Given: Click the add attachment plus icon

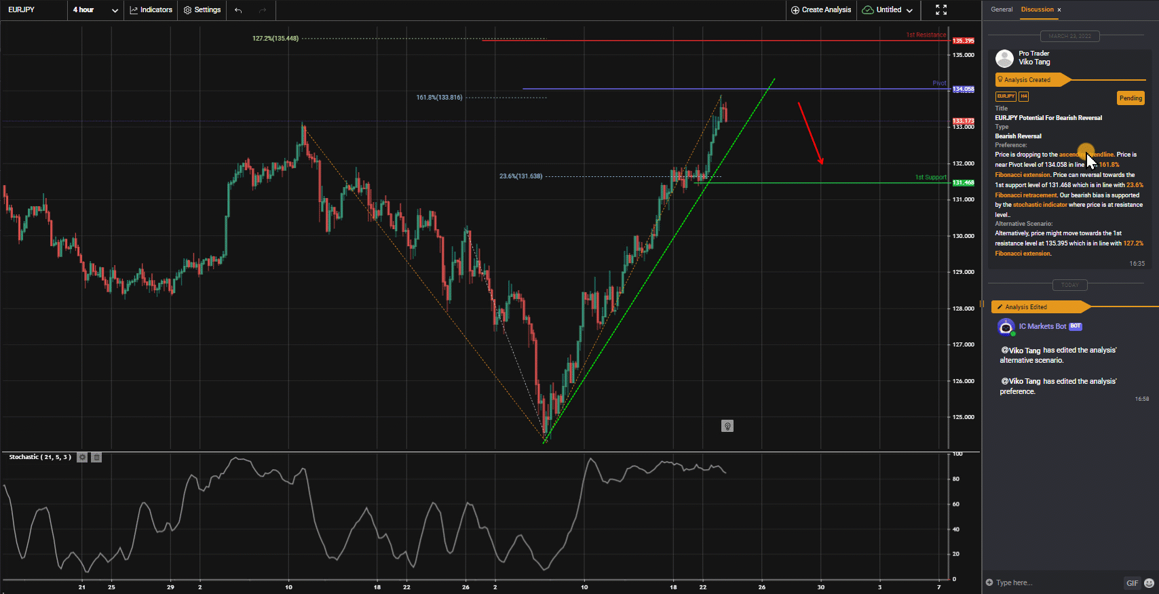Looking at the screenshot, I should 989,582.
